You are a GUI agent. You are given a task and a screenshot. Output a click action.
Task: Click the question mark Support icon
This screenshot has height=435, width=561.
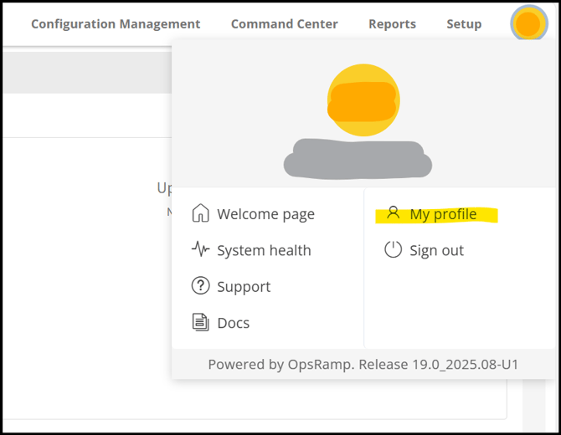(200, 286)
